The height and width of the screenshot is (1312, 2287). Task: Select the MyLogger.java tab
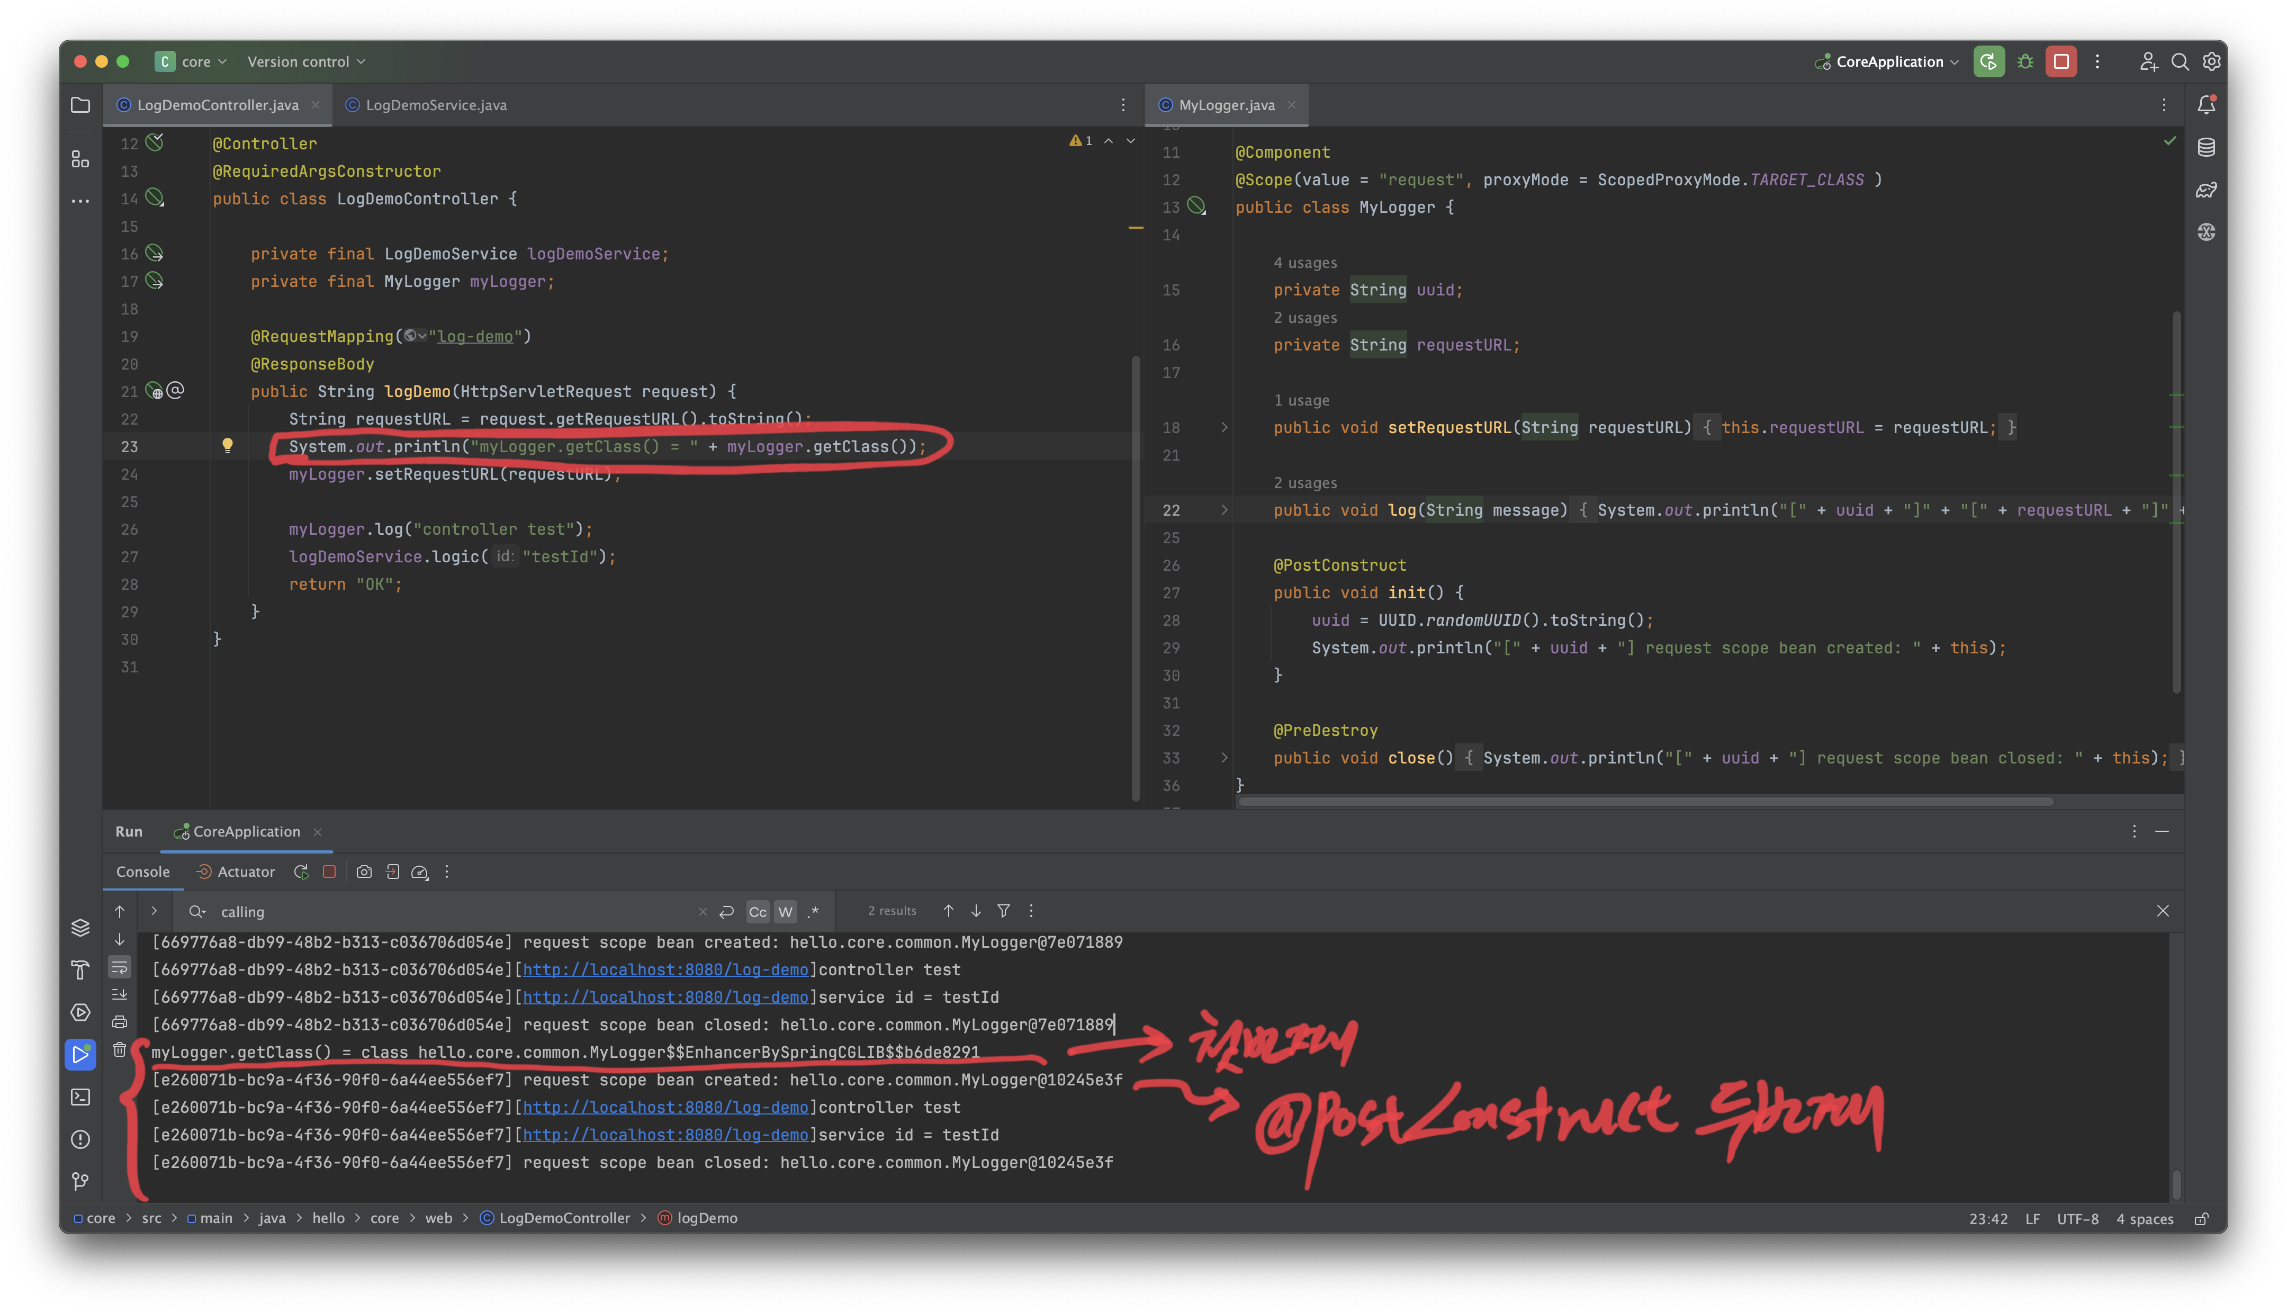pyautogui.click(x=1226, y=105)
